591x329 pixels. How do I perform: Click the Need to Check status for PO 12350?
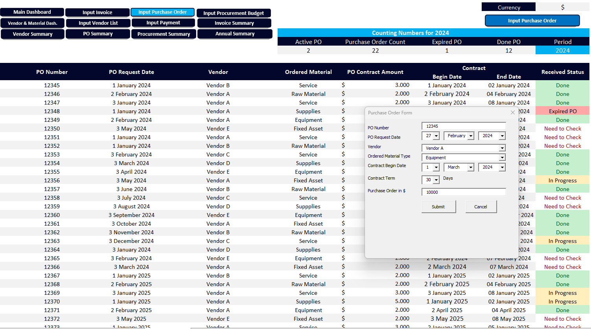click(563, 129)
